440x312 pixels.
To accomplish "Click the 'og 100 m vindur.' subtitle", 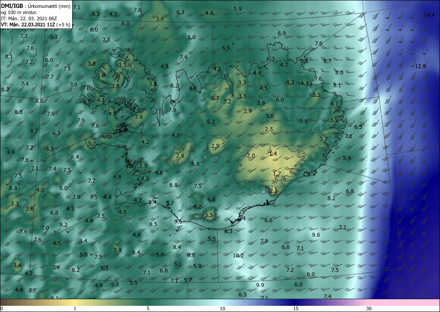I will point(19,12).
